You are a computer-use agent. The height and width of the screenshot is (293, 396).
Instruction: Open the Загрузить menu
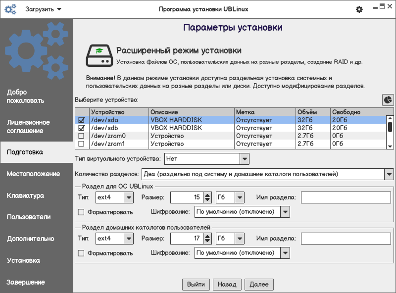click(44, 9)
